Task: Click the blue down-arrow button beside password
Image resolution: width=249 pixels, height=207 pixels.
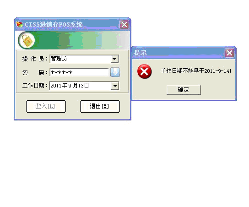Action: 115,72
